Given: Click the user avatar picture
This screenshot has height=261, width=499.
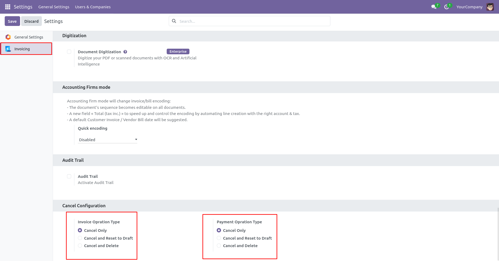Looking at the screenshot, I should tap(490, 7).
